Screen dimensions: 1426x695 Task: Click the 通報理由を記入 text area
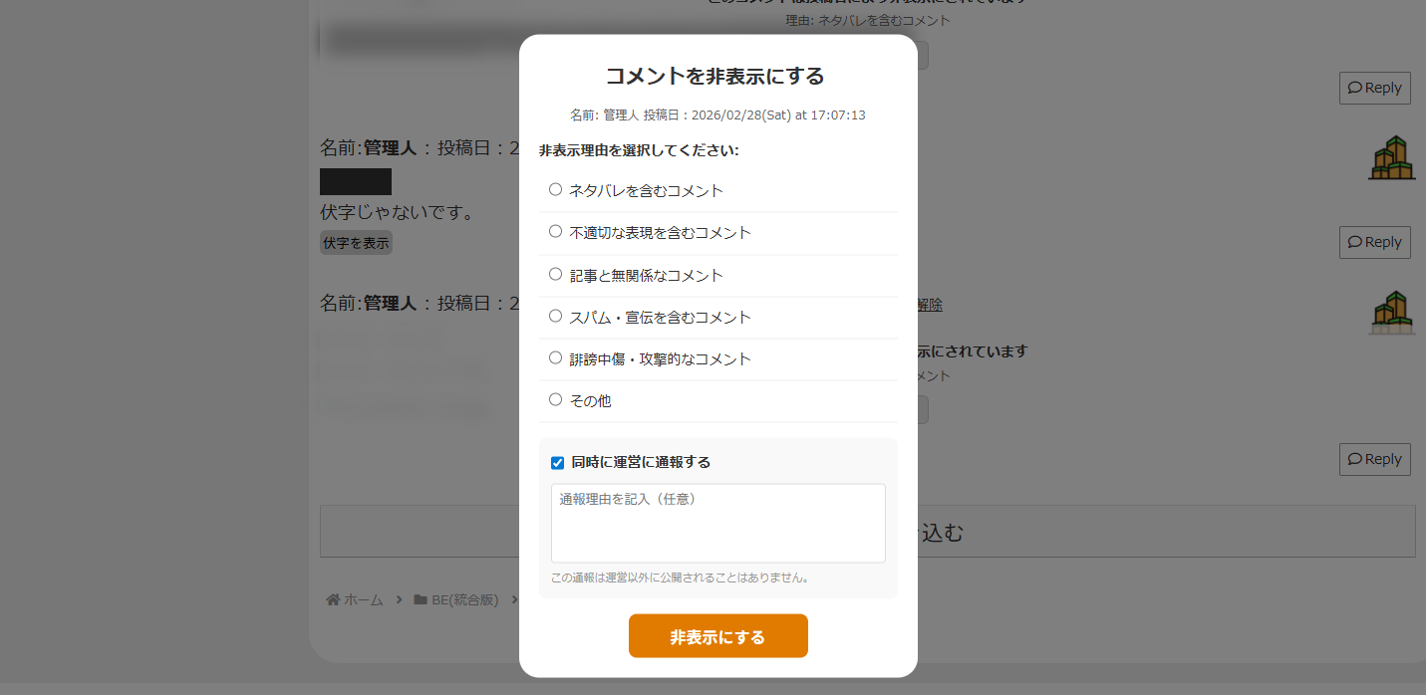coord(717,523)
